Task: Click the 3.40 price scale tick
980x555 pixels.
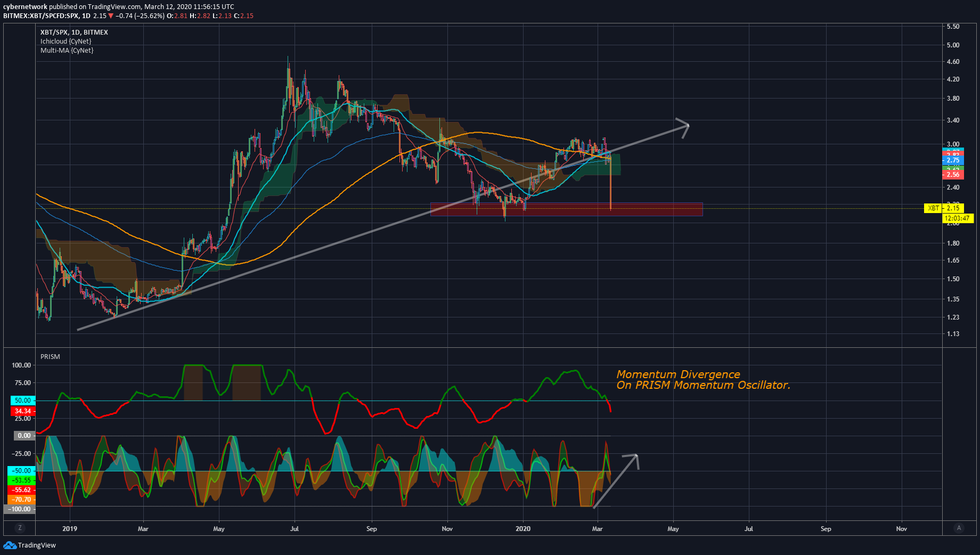Action: tap(953, 120)
